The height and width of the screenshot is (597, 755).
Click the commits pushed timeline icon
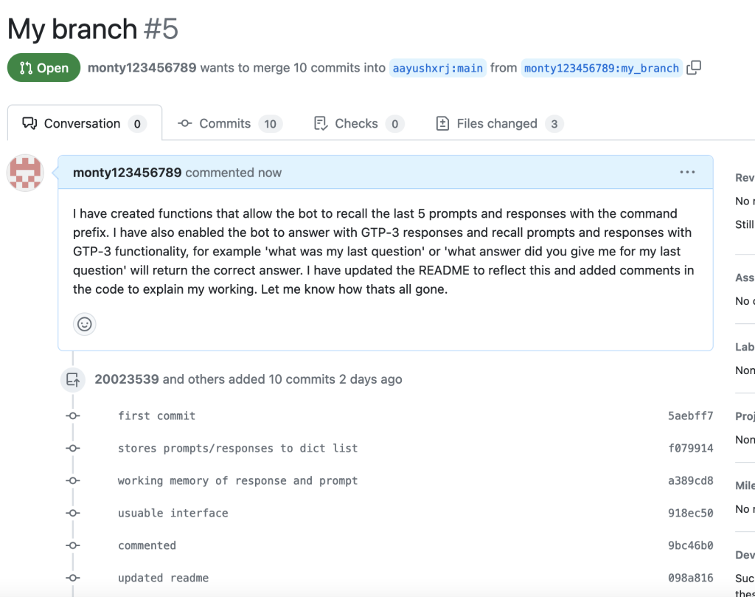(x=73, y=380)
